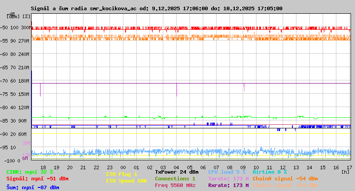Click the Connections 1 legend label
Viewport: 355px width, 191px height.
pos(175,179)
